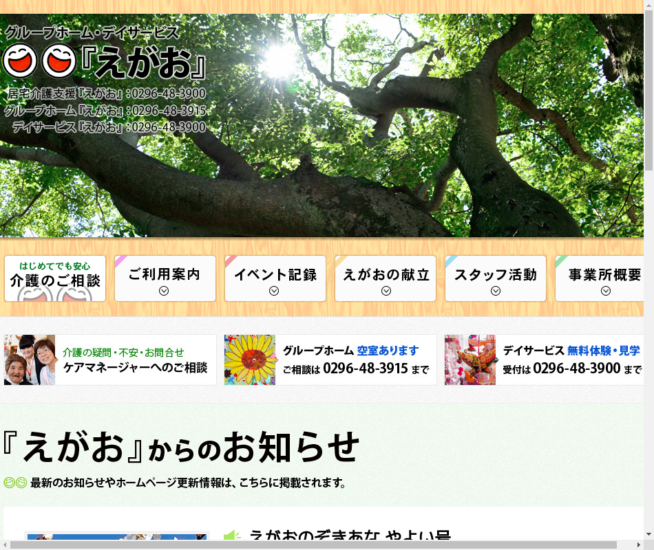Click the sunflower painting thumbnail

pos(250,360)
